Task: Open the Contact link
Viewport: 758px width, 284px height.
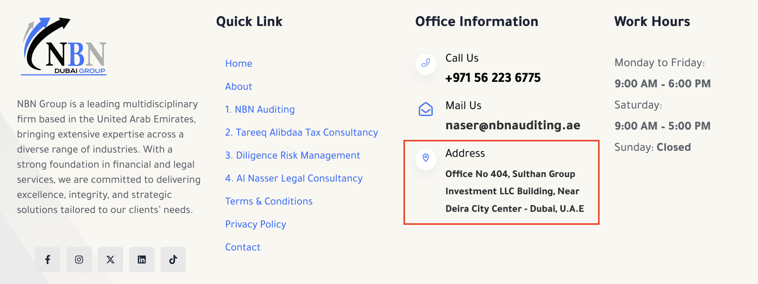Action: click(x=243, y=247)
